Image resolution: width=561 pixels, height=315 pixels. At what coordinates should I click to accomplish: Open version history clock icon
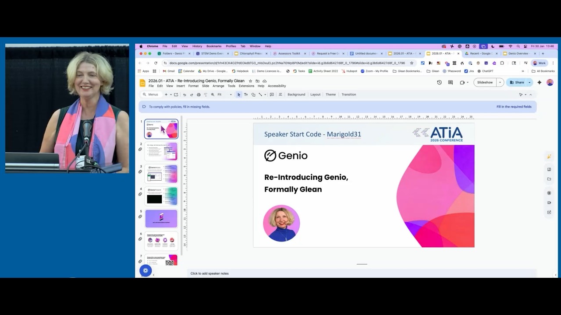(439, 82)
